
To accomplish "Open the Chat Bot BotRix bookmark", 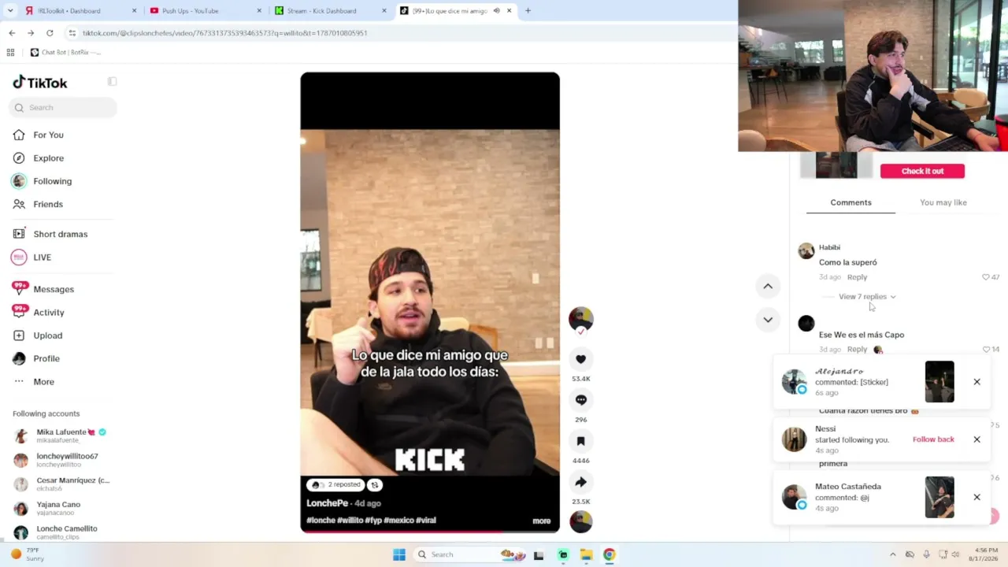I will 65,53.
